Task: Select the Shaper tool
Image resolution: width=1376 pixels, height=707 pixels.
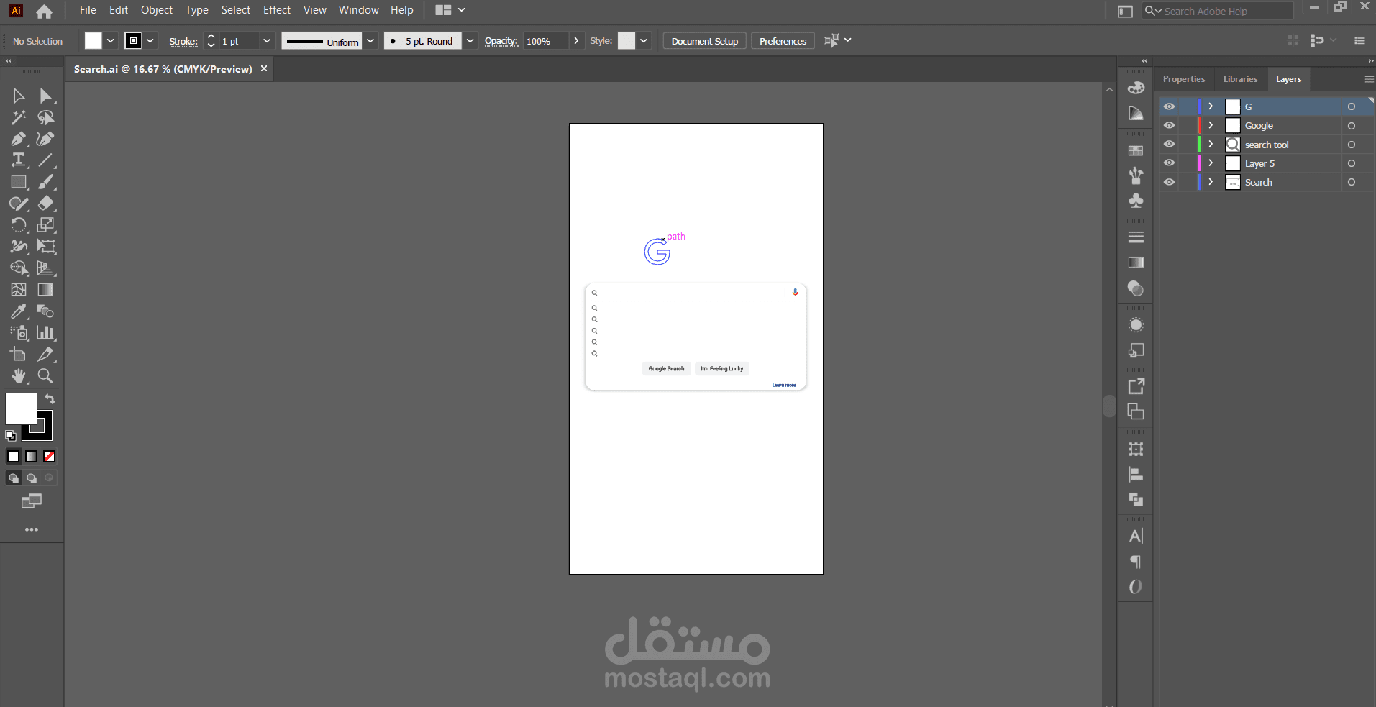Action: click(x=19, y=204)
